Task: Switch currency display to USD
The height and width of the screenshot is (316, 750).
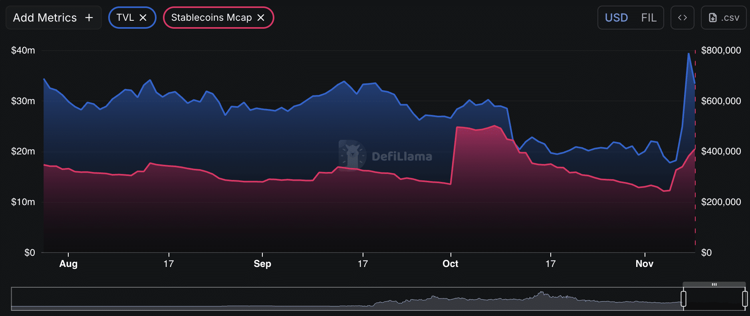Action: (x=616, y=18)
